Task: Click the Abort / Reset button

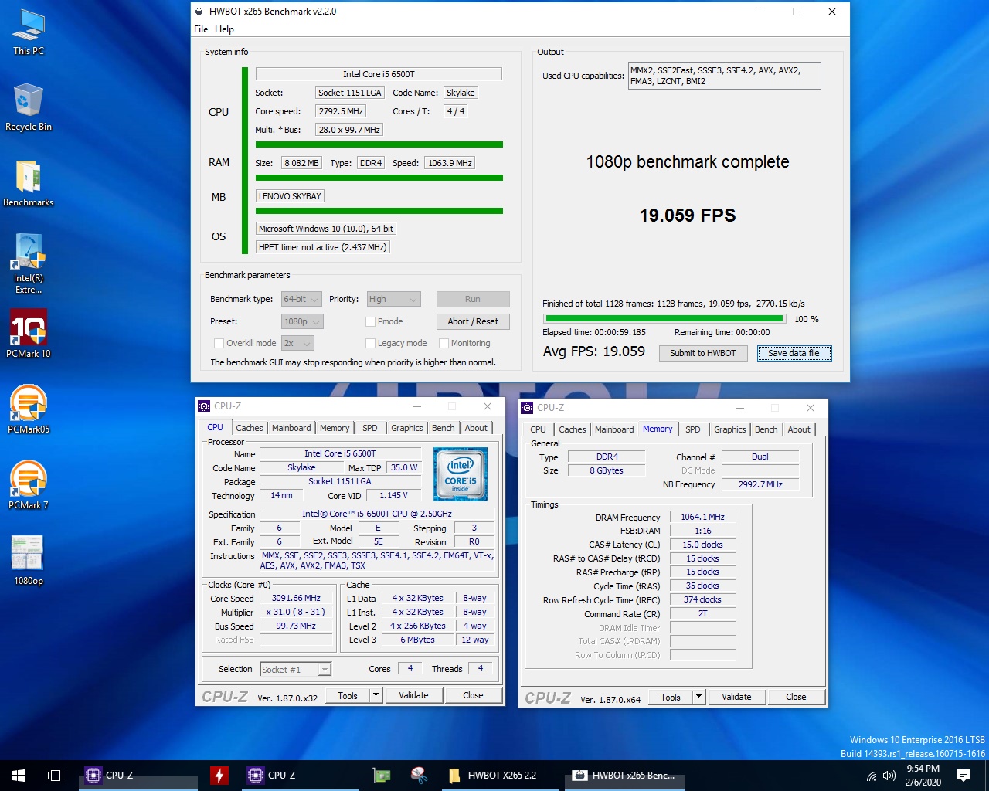Action: click(x=473, y=322)
